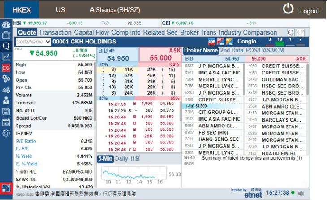Open the calendar icon in sidebar
This screenshot has width=327, height=200.
click(x=6, y=122)
